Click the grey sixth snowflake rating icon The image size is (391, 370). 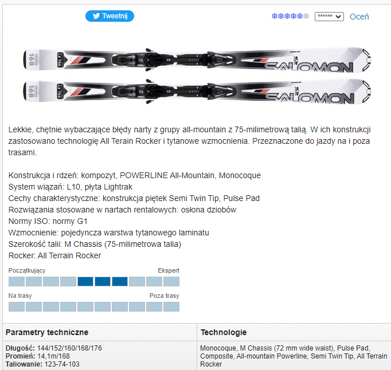coord(306,16)
